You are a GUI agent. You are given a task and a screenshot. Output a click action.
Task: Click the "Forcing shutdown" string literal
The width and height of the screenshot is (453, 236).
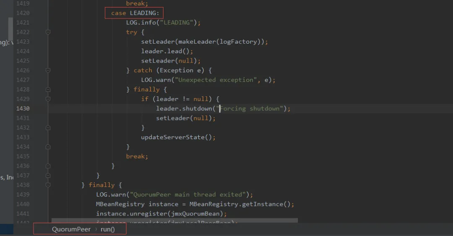pos(250,109)
